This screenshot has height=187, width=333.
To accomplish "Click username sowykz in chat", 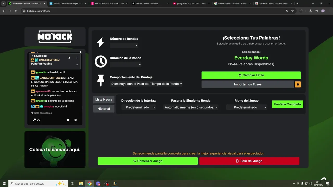I will click(48, 106).
